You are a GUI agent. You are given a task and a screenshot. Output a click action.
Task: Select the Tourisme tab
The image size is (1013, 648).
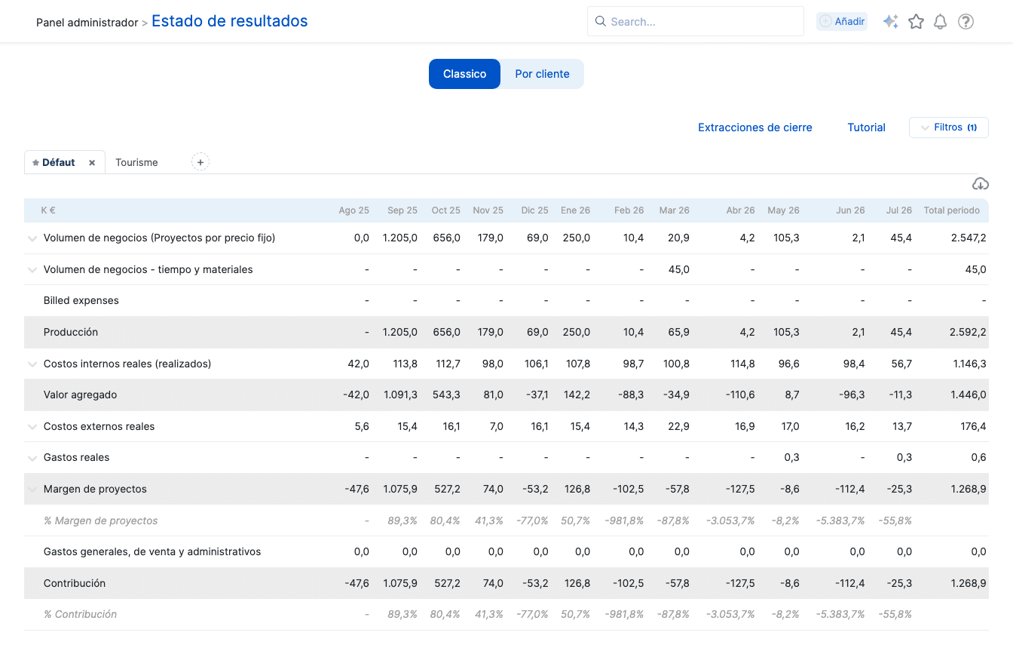[x=136, y=163]
